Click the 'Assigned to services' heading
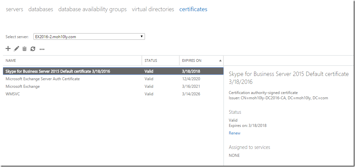The image size is (355, 167). 249,147
